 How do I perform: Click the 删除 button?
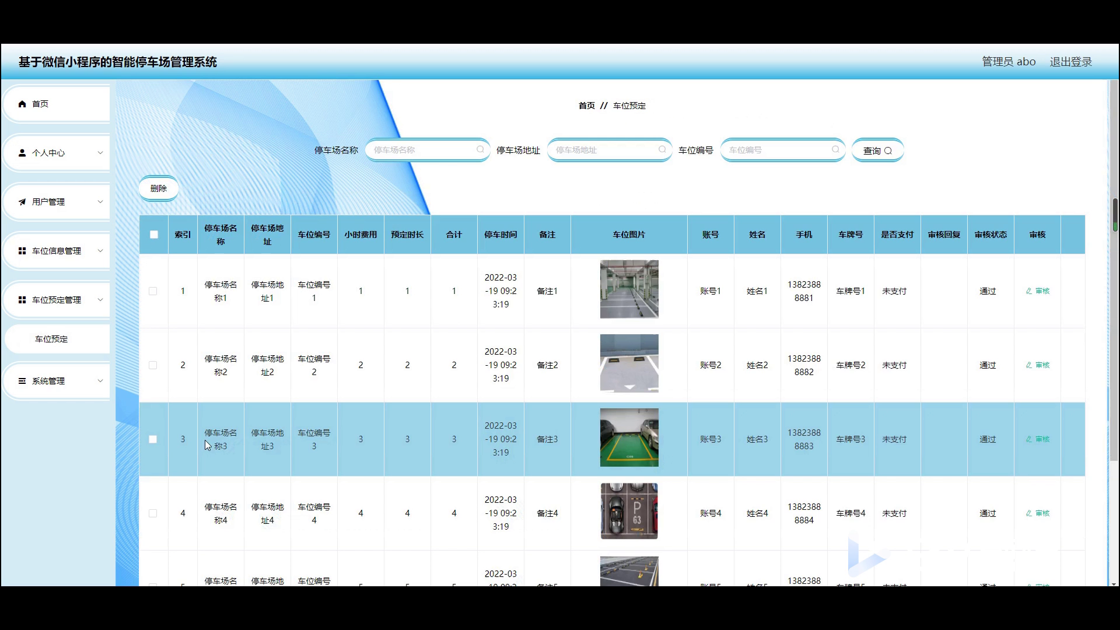(159, 188)
